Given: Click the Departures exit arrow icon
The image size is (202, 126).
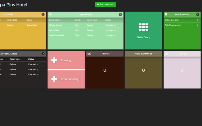Looking at the screenshot, I should pyautogui.click(x=50, y=14).
